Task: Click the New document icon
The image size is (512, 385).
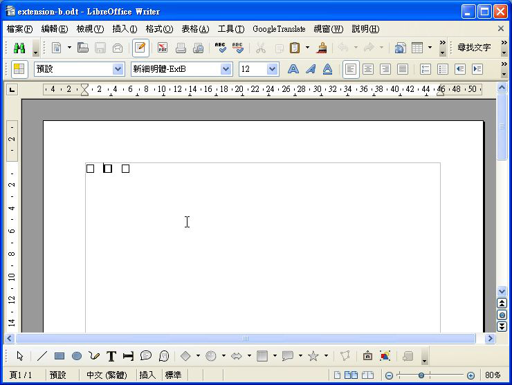Action: tap(57, 48)
